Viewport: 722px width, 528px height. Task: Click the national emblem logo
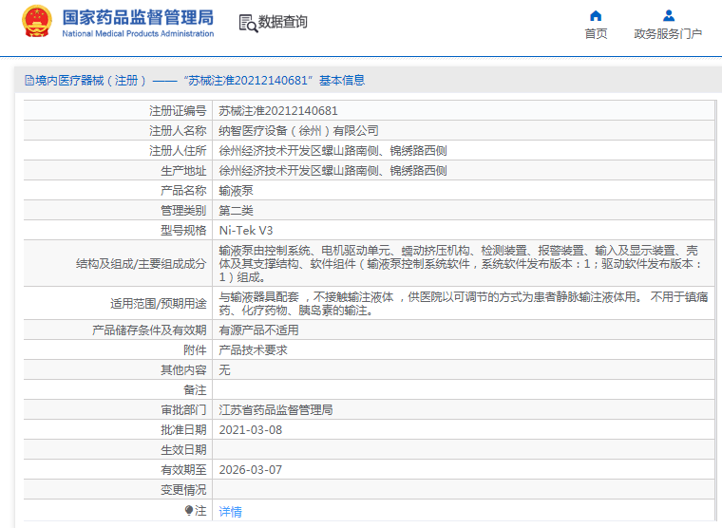36,22
